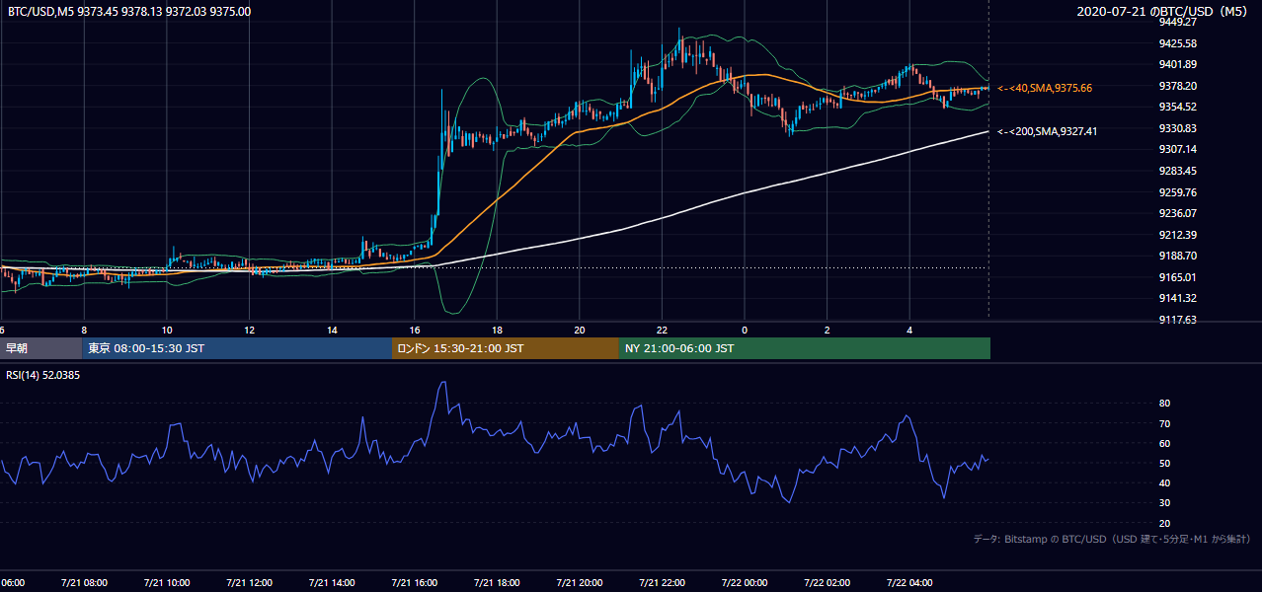The height and width of the screenshot is (592, 1262).
Task: Click the 9330.83 price axis label
Action: point(1177,128)
